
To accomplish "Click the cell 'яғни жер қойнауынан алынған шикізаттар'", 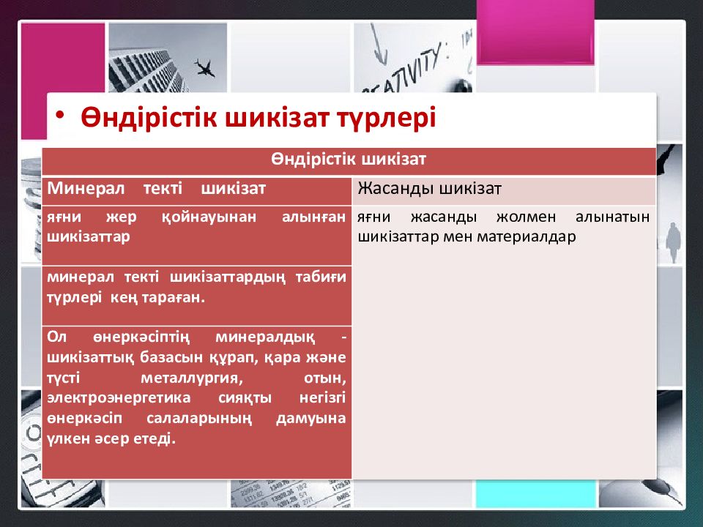I will tap(197, 235).
